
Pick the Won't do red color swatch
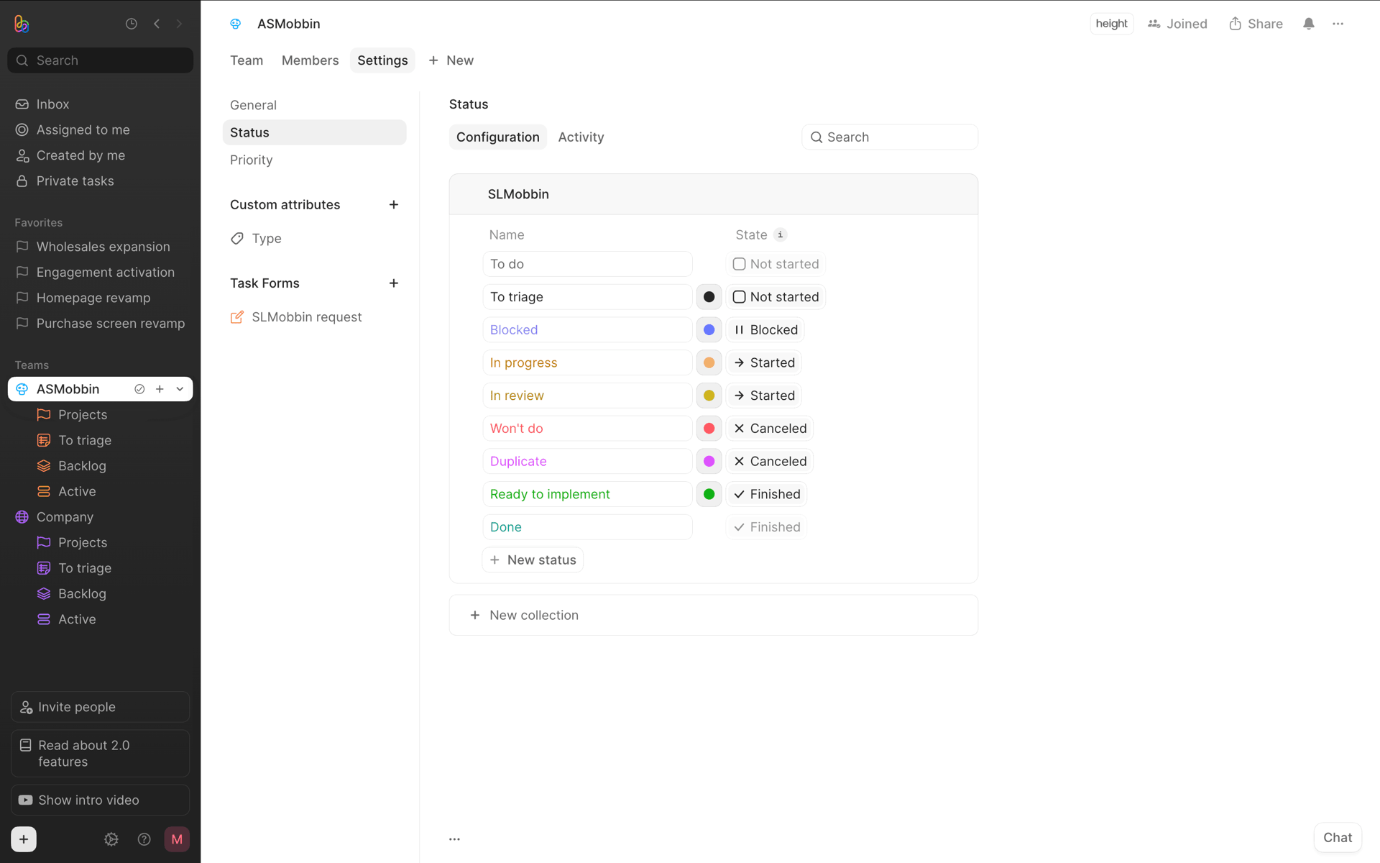pyautogui.click(x=709, y=429)
